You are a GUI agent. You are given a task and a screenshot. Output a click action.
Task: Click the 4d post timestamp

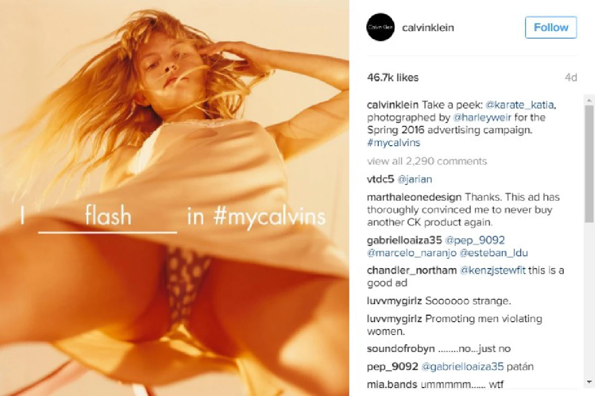click(x=571, y=78)
